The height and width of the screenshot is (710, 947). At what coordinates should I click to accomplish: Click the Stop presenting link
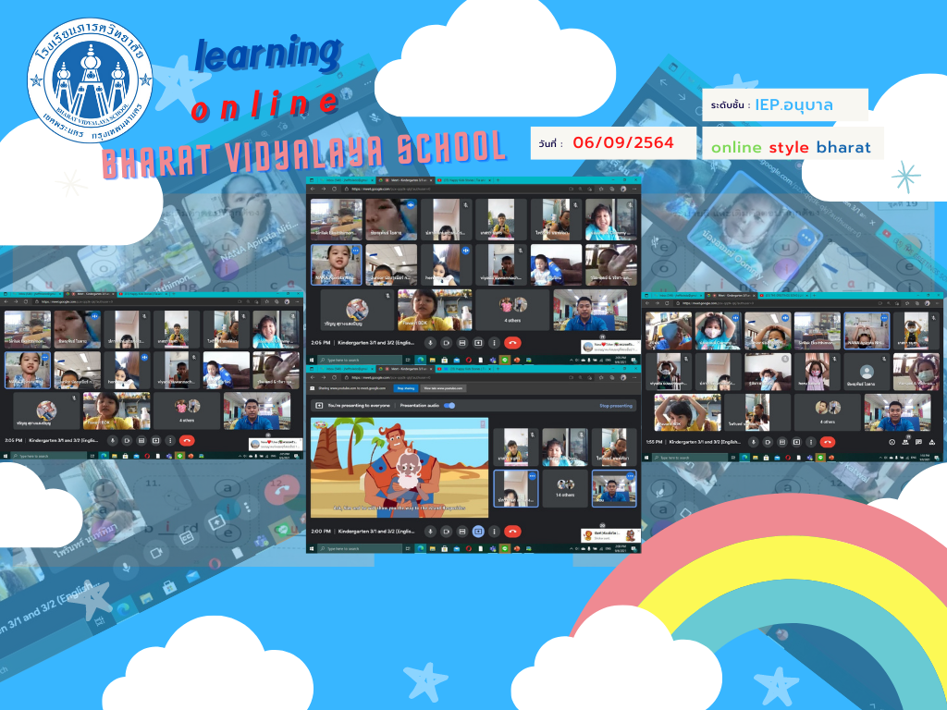coord(616,406)
